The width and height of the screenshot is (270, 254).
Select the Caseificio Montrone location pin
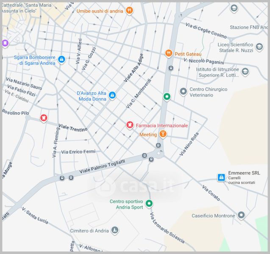tap(241, 215)
